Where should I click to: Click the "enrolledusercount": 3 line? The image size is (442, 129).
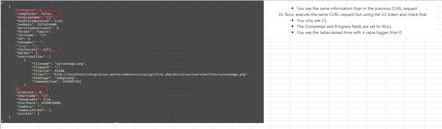pos(38,28)
